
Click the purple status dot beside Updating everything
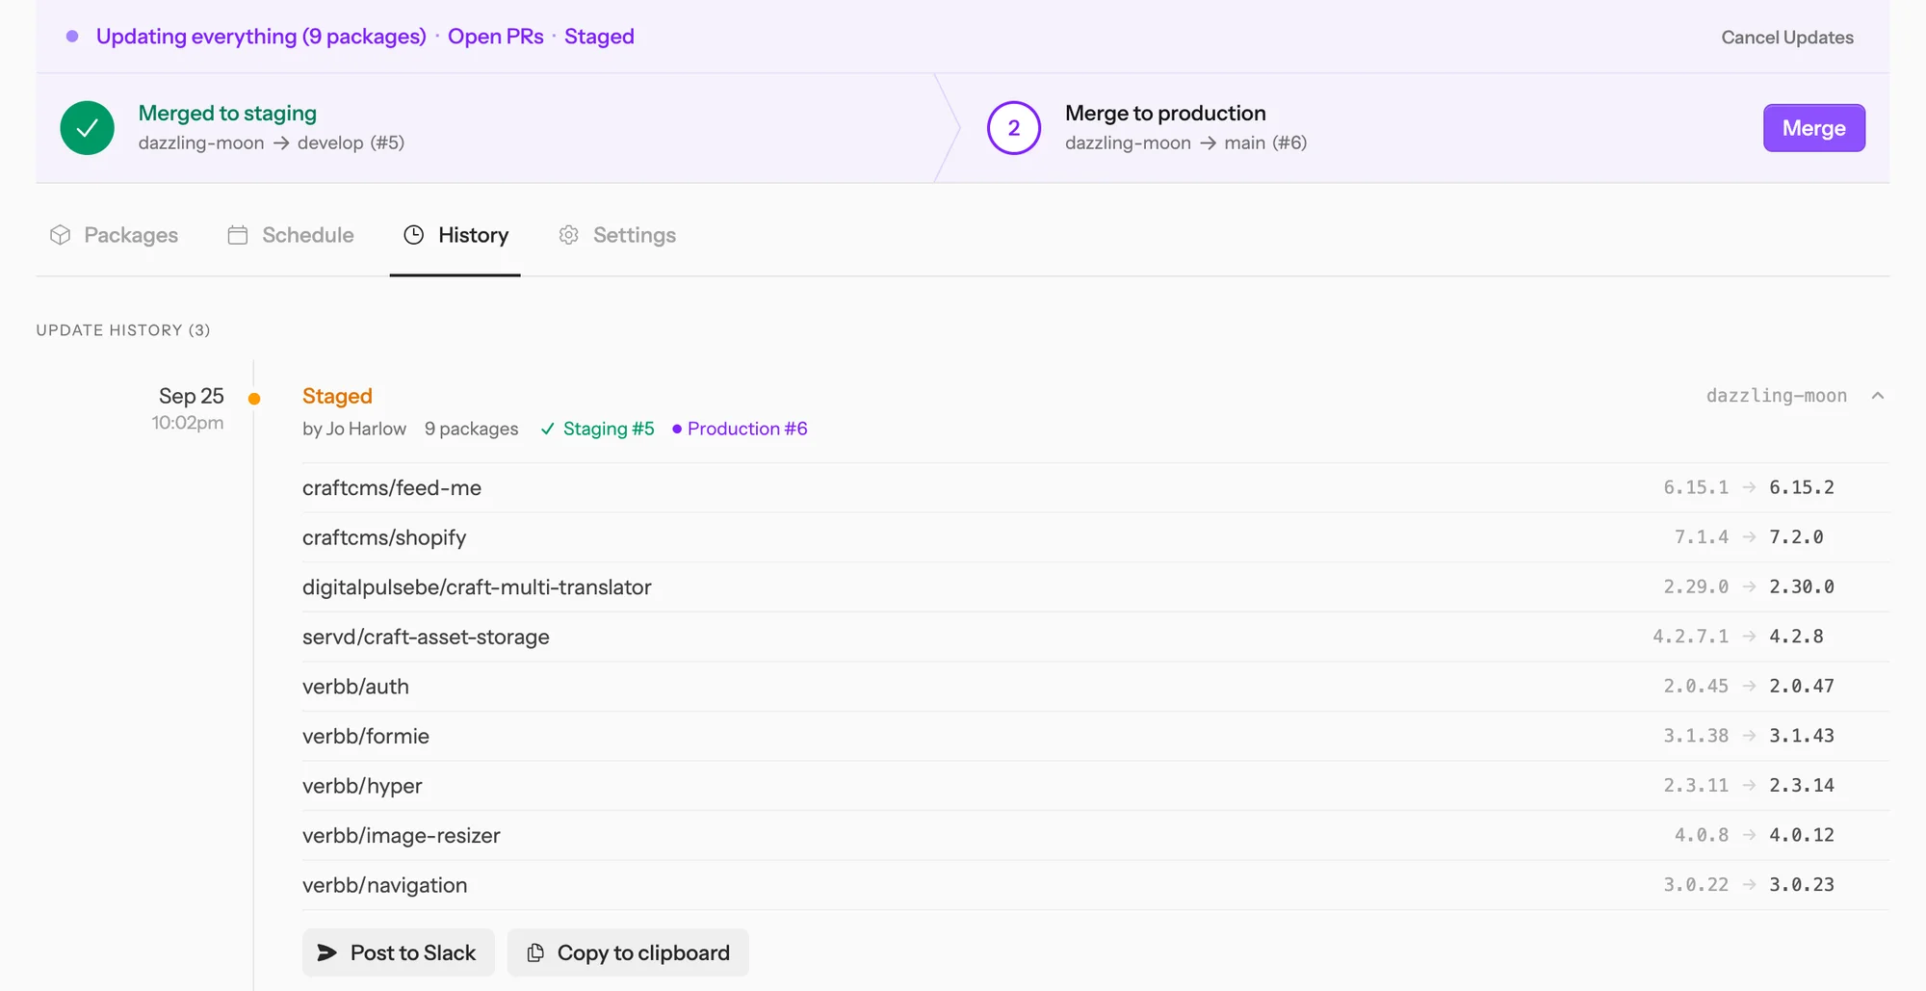coord(72,37)
